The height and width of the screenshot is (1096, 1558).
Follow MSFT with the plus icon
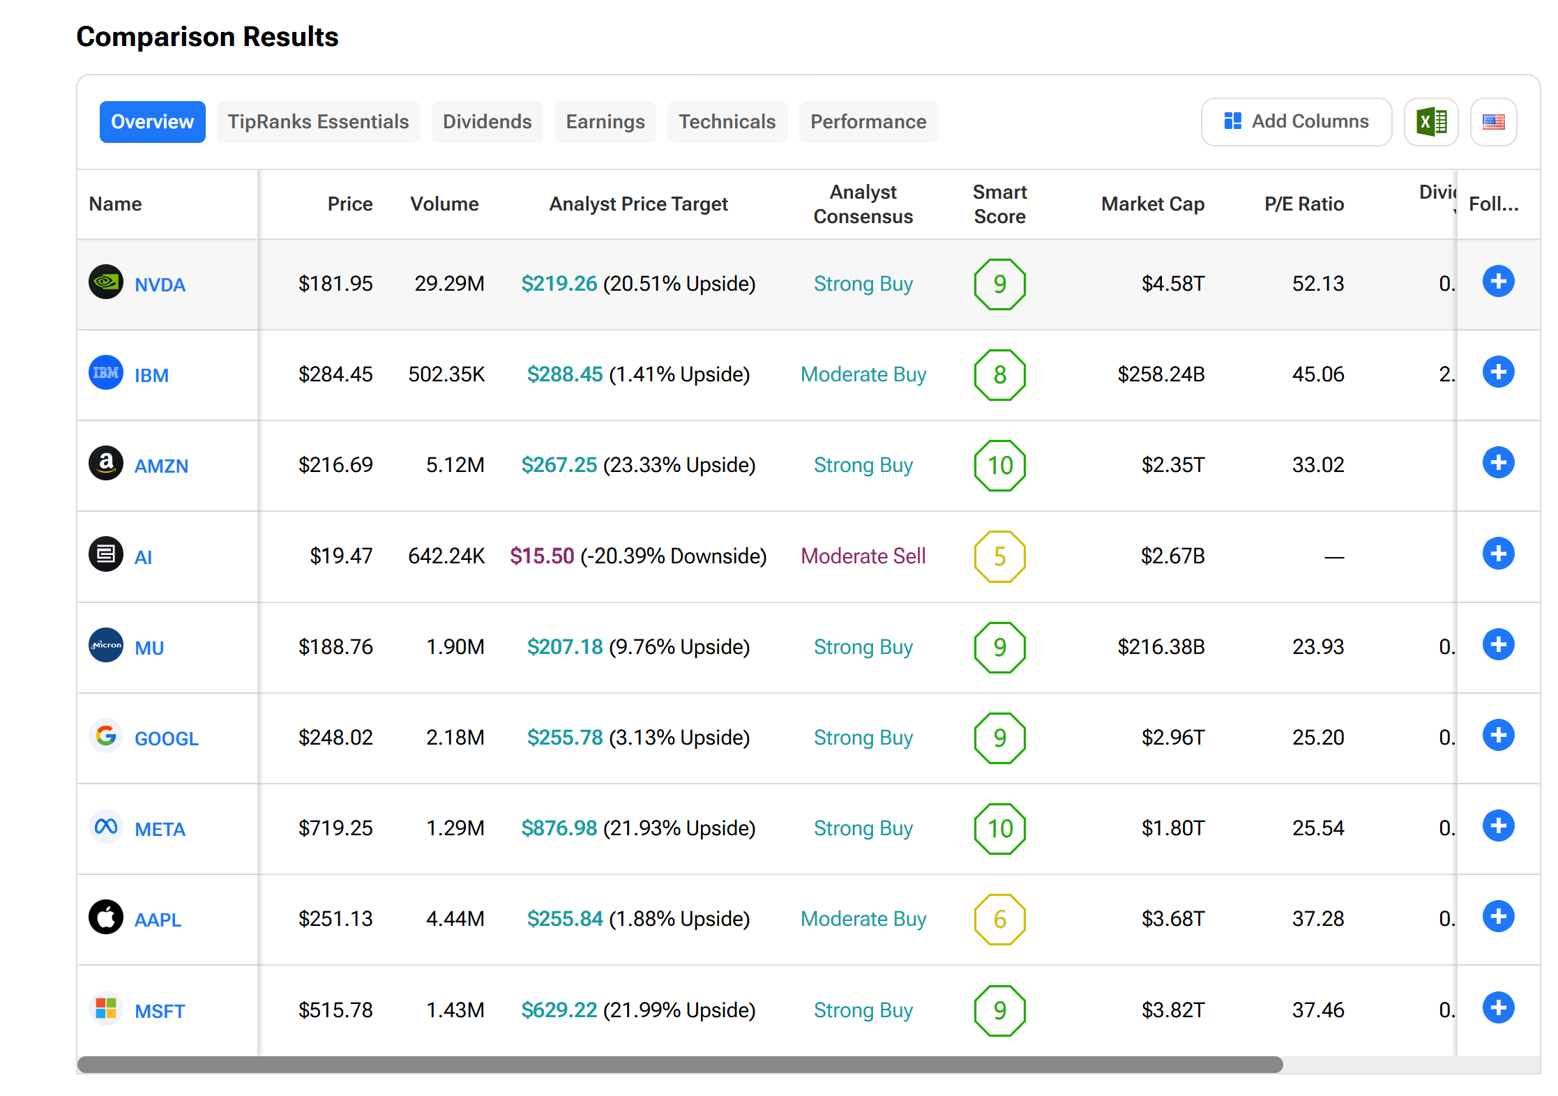pos(1498,1007)
